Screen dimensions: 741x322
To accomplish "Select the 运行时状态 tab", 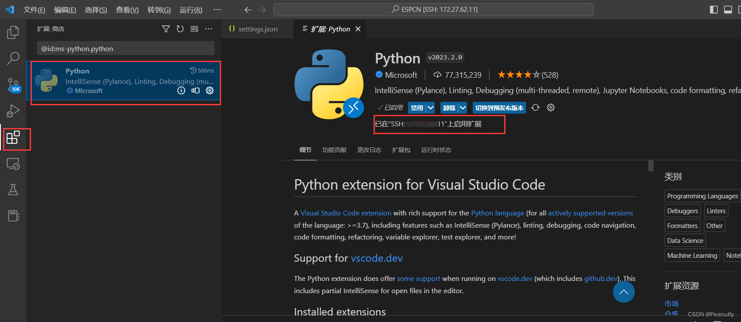I will pyautogui.click(x=436, y=150).
